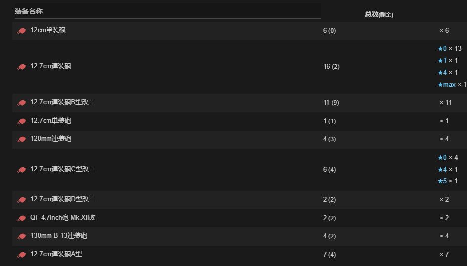Open the 130mm B-13連装砲 equipment name
The height and width of the screenshot is (266, 467).
click(58, 236)
